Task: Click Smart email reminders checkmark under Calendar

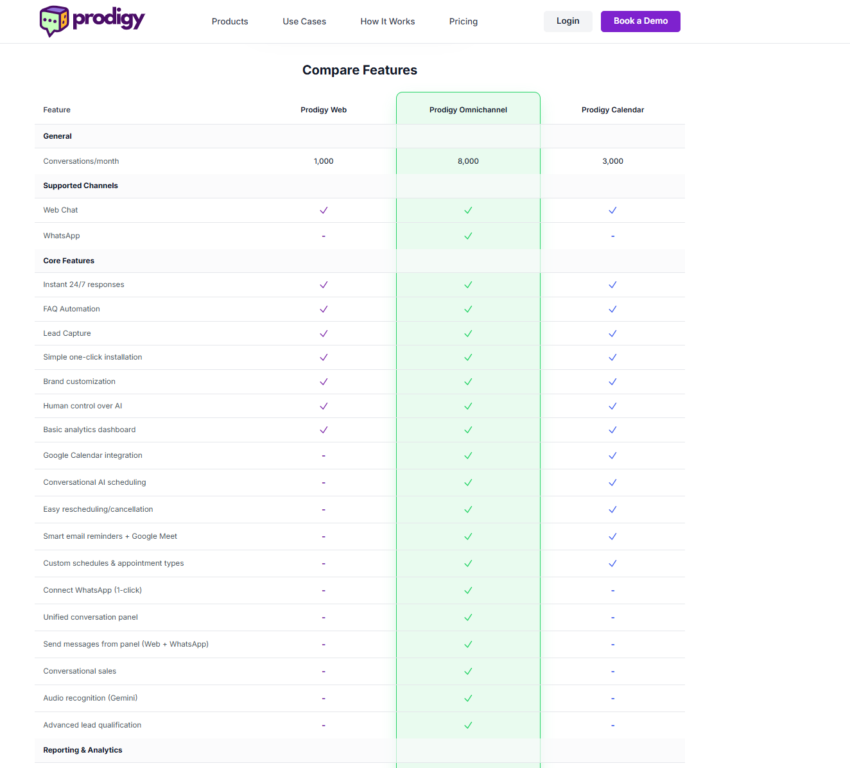Action: click(x=612, y=536)
